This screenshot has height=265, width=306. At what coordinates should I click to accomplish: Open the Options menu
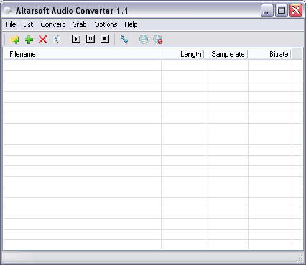(106, 24)
